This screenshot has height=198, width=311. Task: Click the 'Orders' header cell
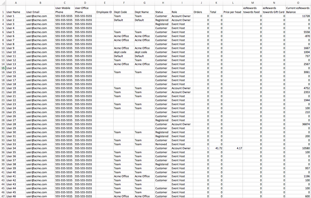201,10
